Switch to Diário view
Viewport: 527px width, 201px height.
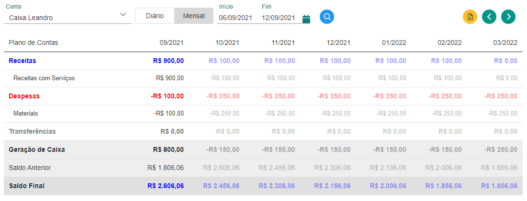(155, 16)
